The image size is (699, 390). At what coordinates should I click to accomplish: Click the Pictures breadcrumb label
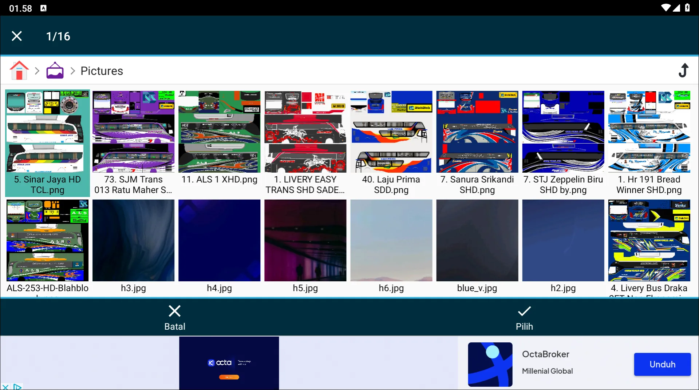click(102, 71)
